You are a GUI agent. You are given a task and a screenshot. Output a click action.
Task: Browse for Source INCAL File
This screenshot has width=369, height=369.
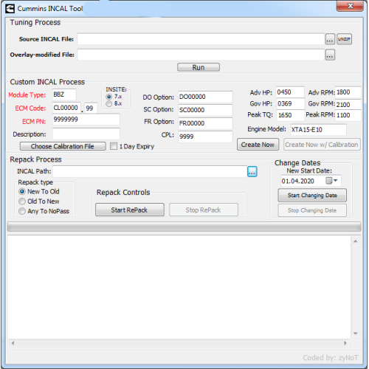(x=330, y=39)
